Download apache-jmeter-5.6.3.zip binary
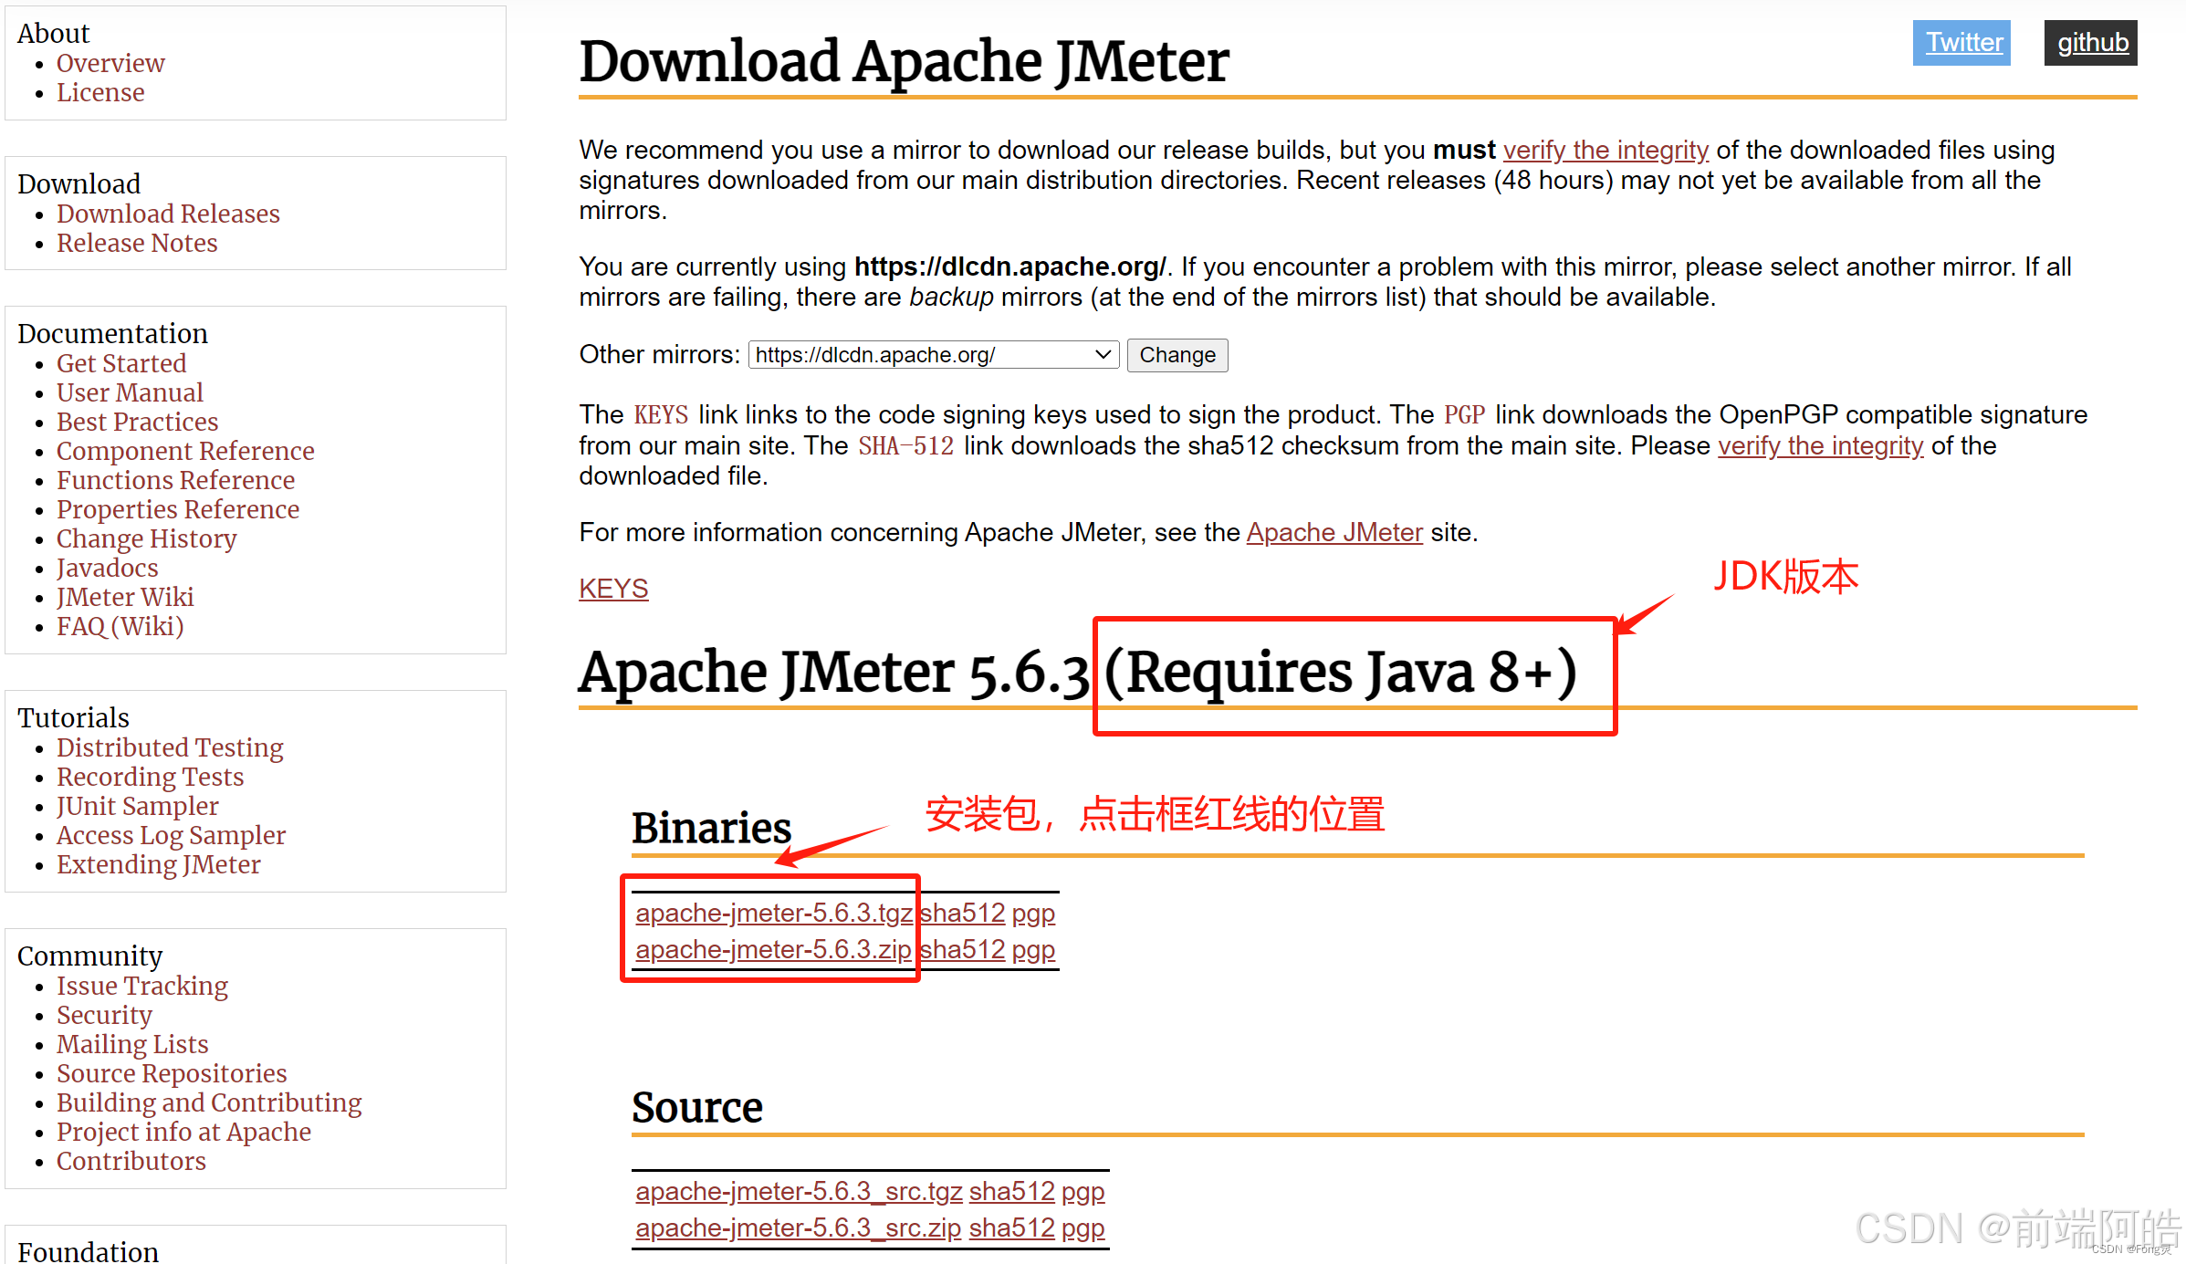The width and height of the screenshot is (2186, 1264). pos(773,950)
